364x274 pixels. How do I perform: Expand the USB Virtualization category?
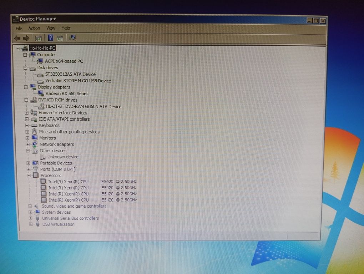(x=31, y=224)
